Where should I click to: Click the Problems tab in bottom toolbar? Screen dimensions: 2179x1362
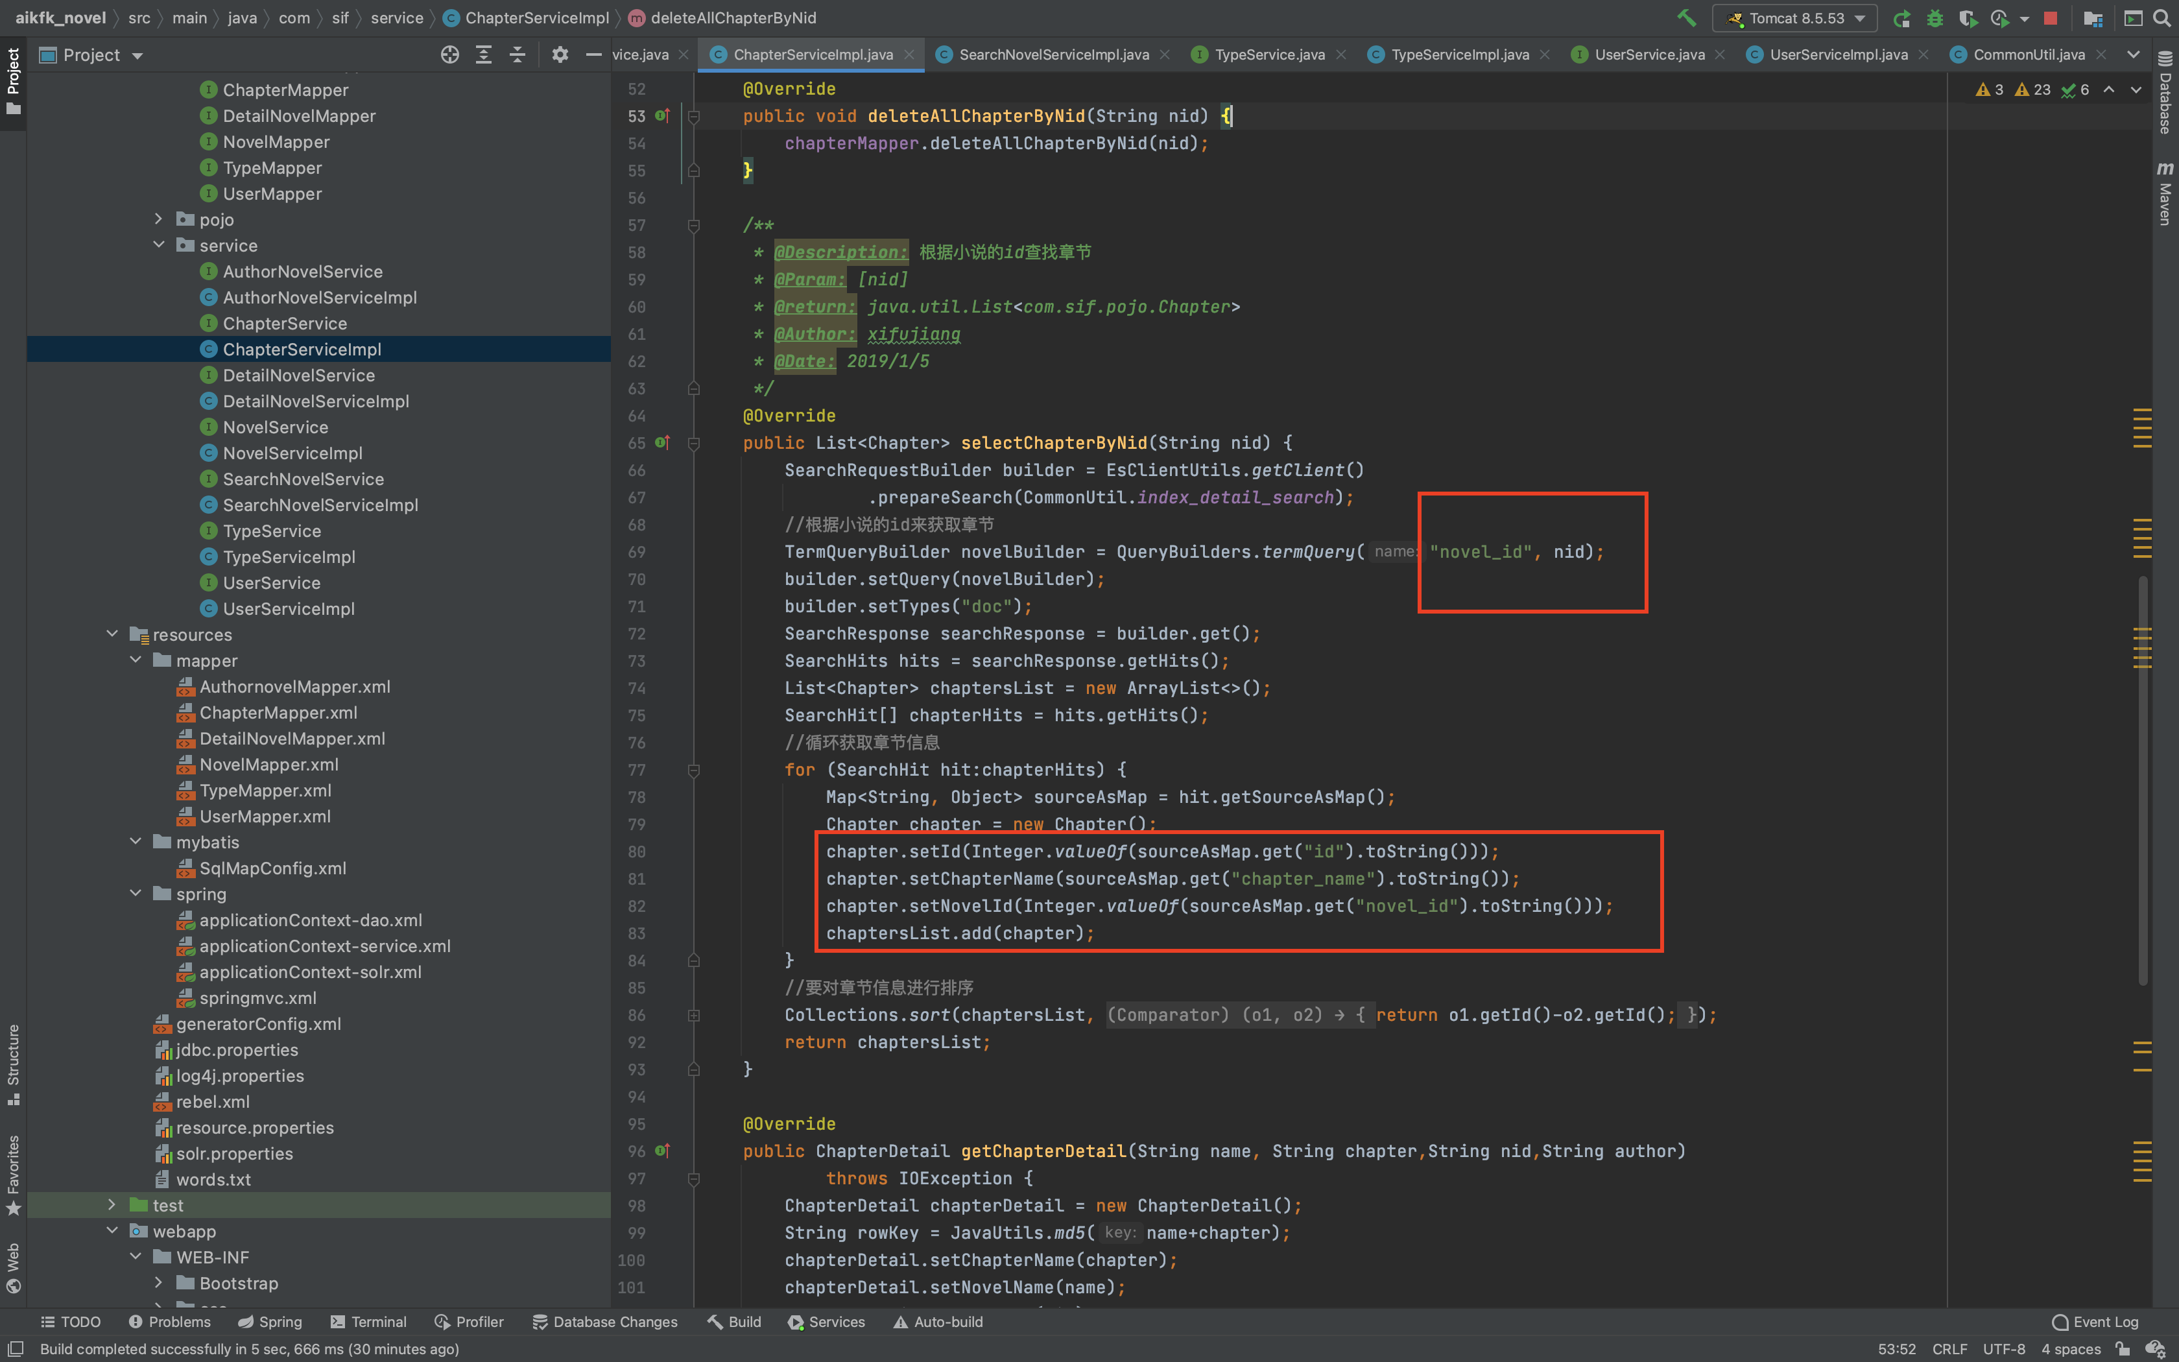[x=173, y=1323]
